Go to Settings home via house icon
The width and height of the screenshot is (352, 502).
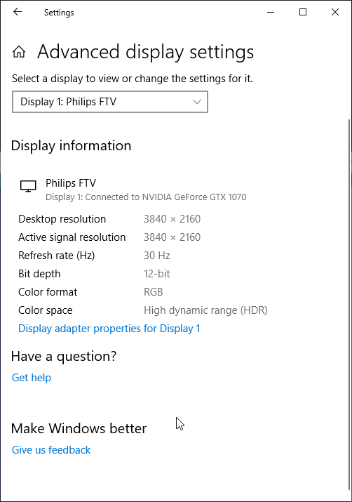(19, 51)
